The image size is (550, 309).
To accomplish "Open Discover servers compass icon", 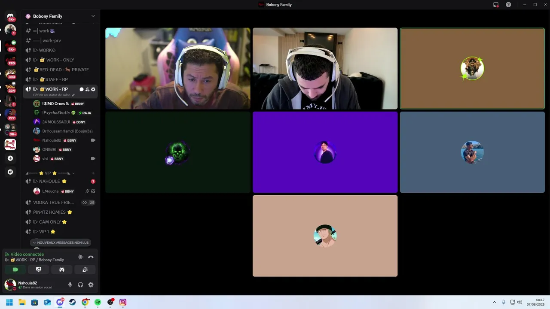I will click(x=10, y=172).
